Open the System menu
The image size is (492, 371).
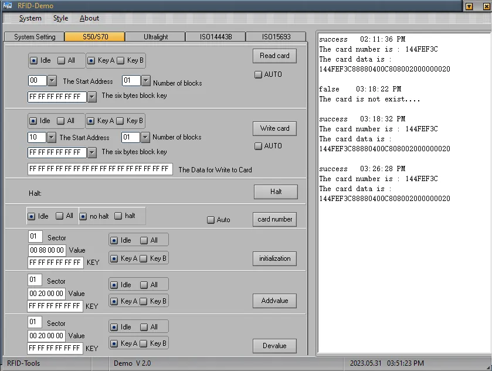[30, 18]
